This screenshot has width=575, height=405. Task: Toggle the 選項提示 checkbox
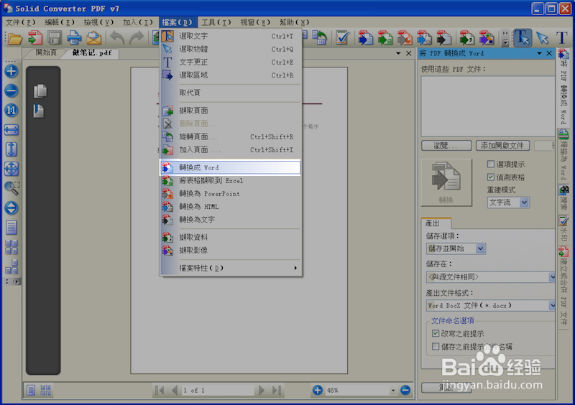491,164
